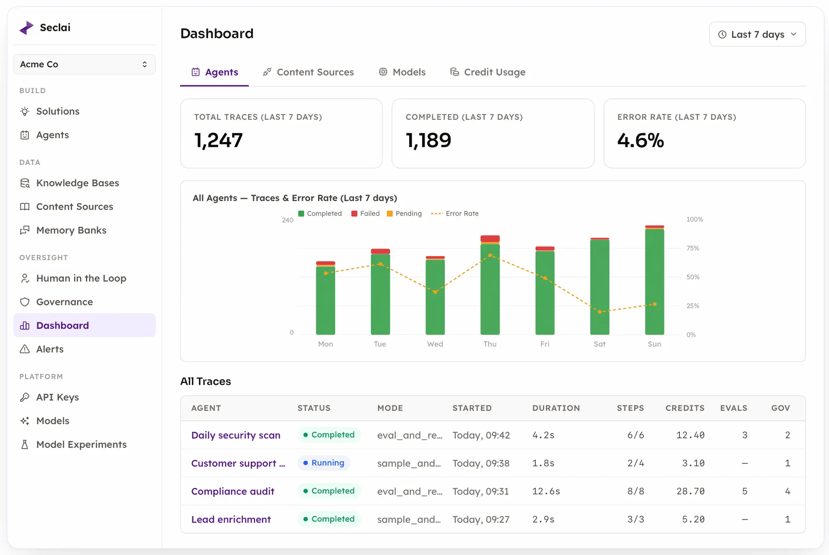The height and width of the screenshot is (555, 829).
Task: Click the API Keys key icon
Action: pyautogui.click(x=25, y=397)
